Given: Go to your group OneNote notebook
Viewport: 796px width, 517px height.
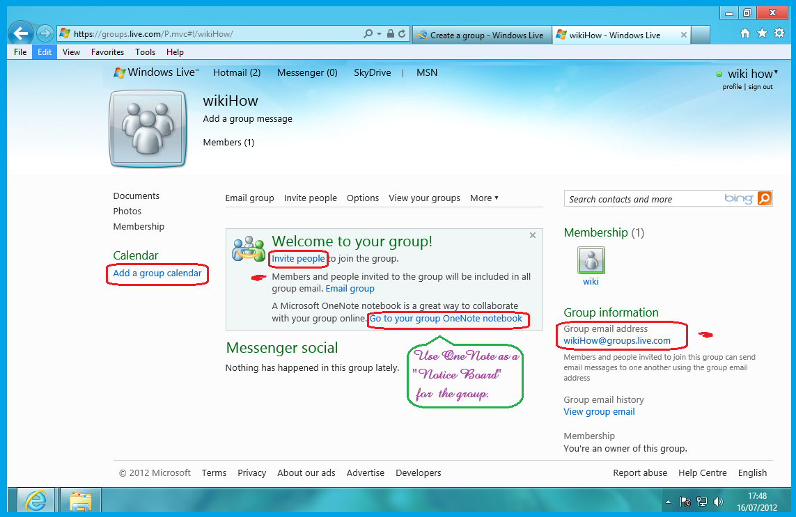Looking at the screenshot, I should [x=446, y=319].
